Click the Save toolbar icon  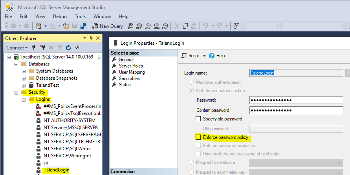coord(75,26)
